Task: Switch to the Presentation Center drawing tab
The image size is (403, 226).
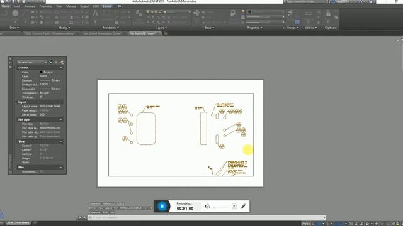Action: pos(103,33)
